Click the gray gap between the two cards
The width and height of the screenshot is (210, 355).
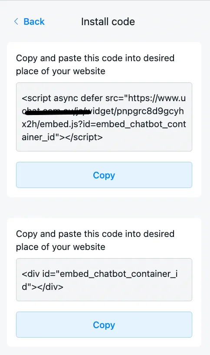pyautogui.click(x=104, y=207)
